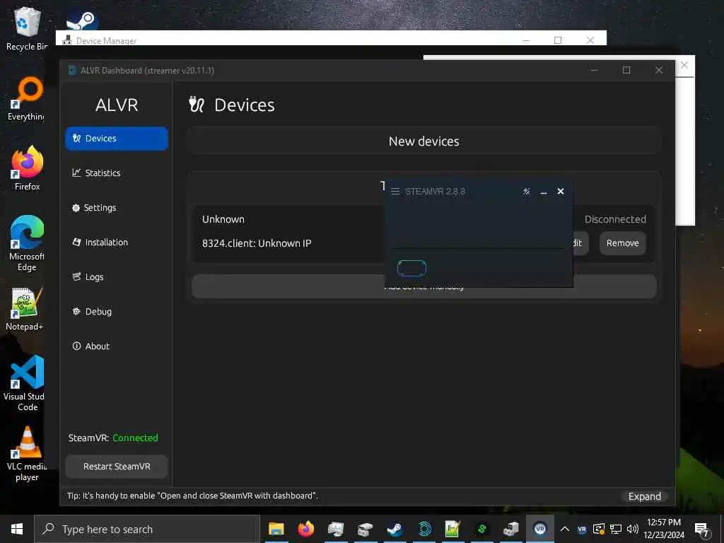The image size is (724, 543).
Task: Close the SteamVR status window
Action: 561,191
